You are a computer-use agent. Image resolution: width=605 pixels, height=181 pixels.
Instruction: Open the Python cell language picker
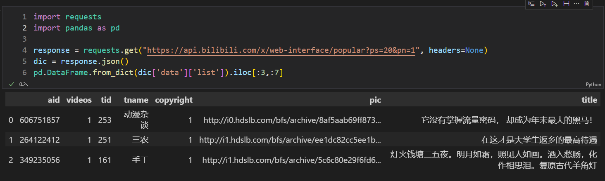(x=593, y=85)
